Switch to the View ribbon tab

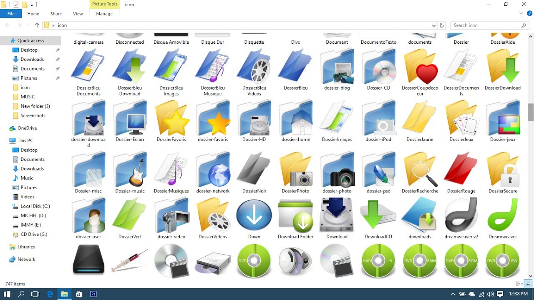coord(78,13)
